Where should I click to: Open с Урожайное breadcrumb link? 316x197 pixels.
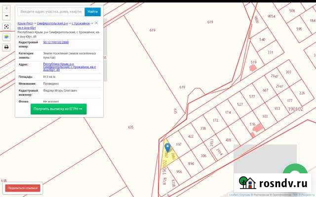tap(81, 23)
